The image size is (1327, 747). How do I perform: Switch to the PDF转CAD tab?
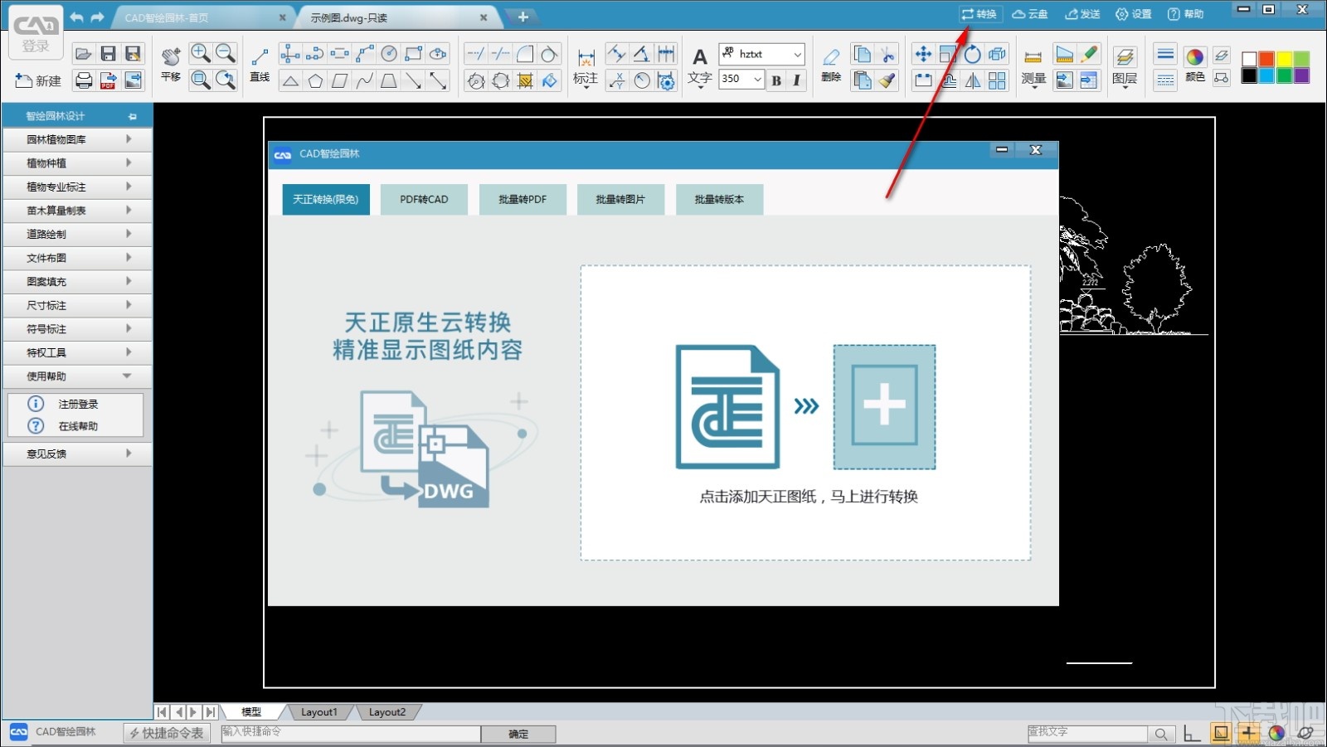pyautogui.click(x=424, y=199)
